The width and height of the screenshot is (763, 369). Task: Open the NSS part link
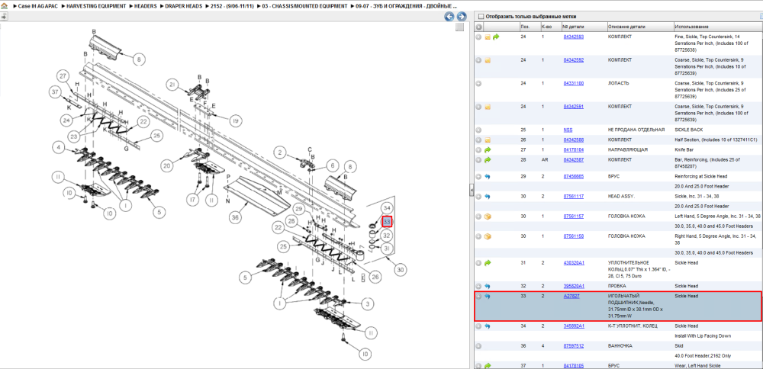(x=568, y=130)
